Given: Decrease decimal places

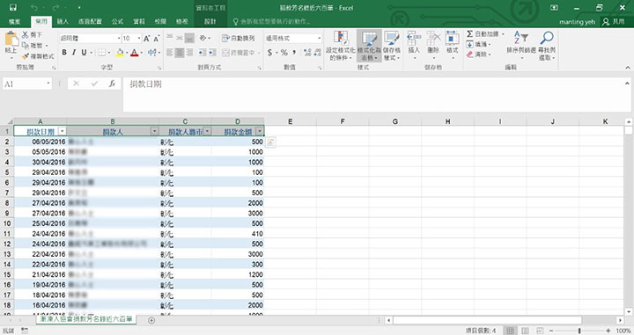Looking at the screenshot, I should click(317, 53).
